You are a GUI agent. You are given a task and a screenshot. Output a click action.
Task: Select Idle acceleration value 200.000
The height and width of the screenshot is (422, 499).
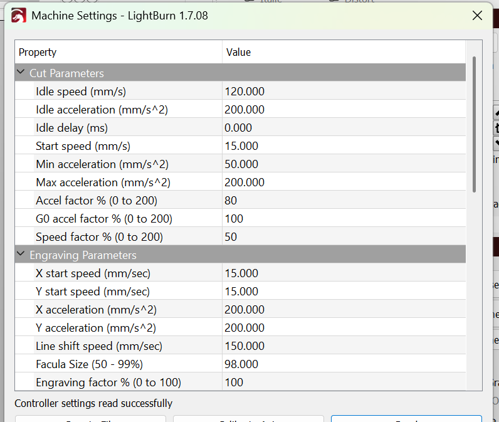(x=244, y=110)
